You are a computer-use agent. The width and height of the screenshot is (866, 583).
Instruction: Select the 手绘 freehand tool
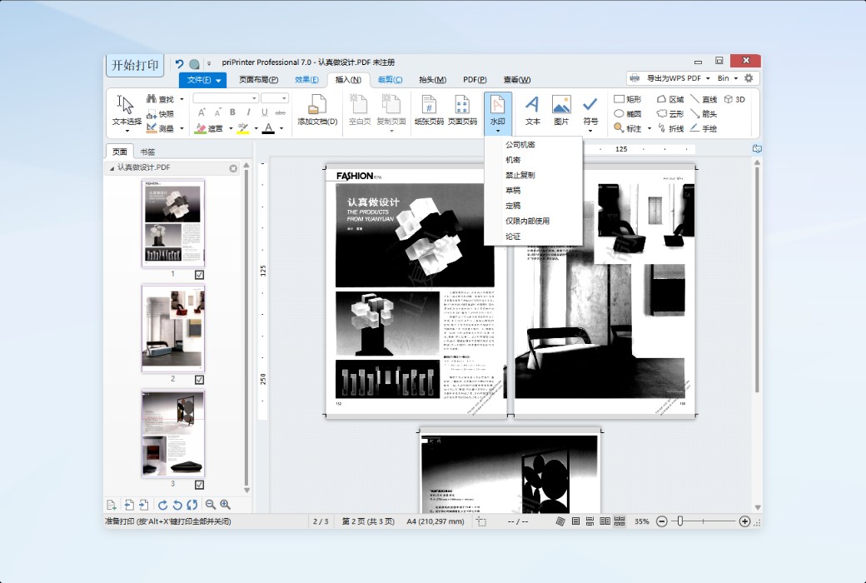pos(704,128)
